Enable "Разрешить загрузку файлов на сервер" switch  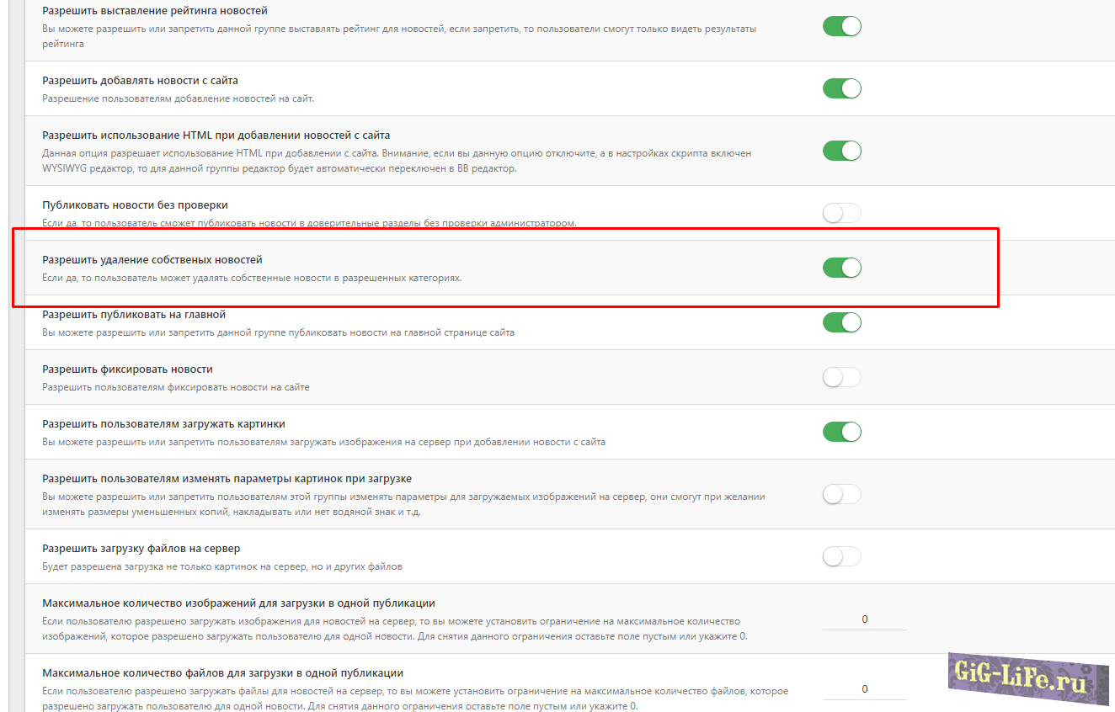841,556
